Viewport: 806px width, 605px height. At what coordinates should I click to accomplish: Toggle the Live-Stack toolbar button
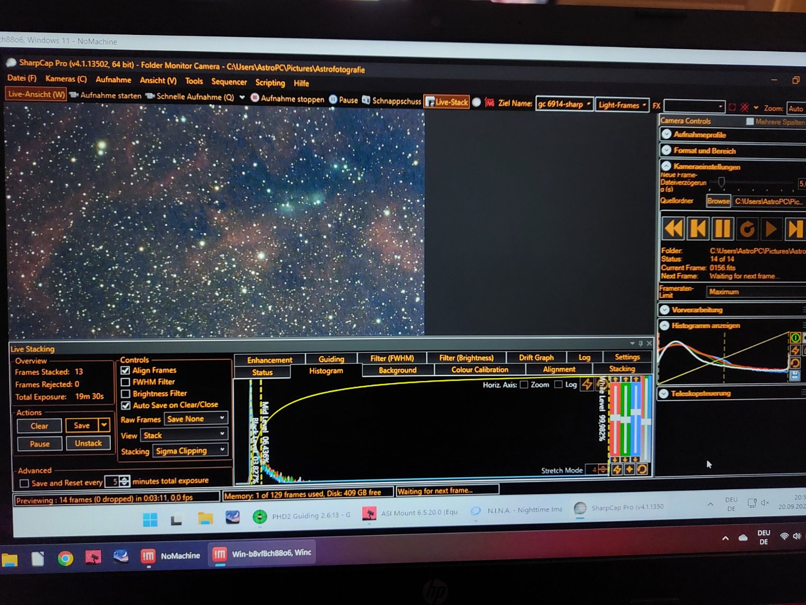(x=446, y=102)
